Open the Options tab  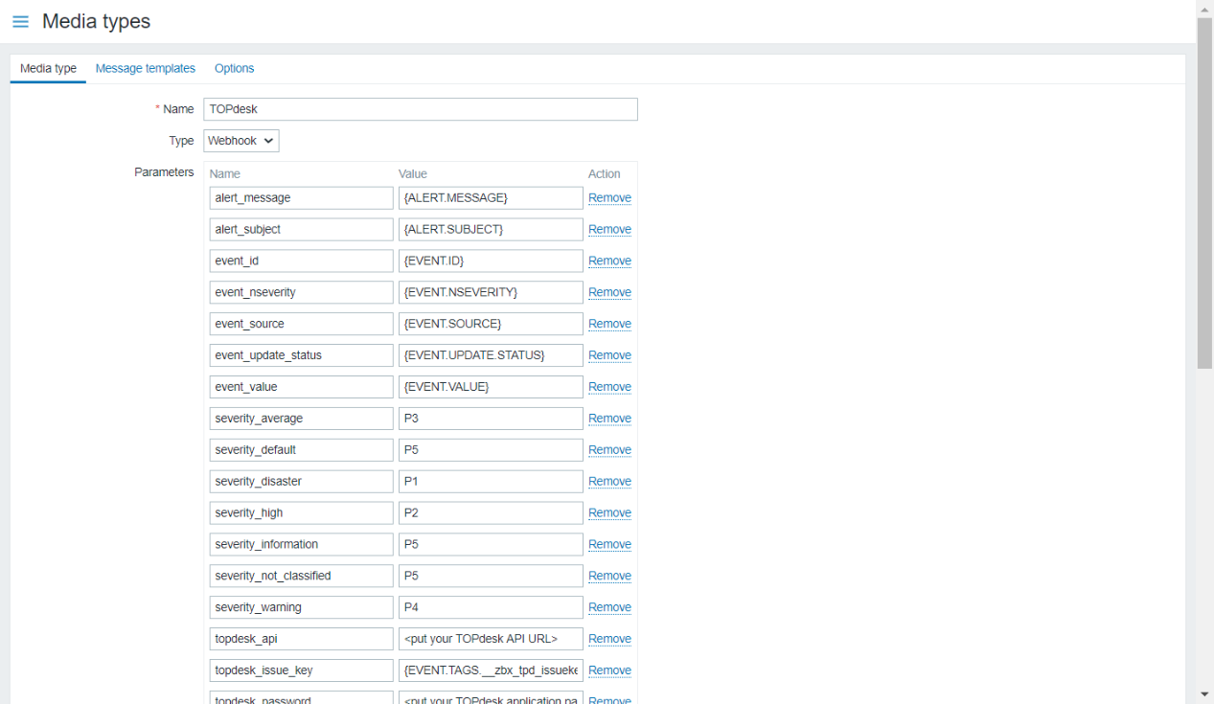click(234, 69)
